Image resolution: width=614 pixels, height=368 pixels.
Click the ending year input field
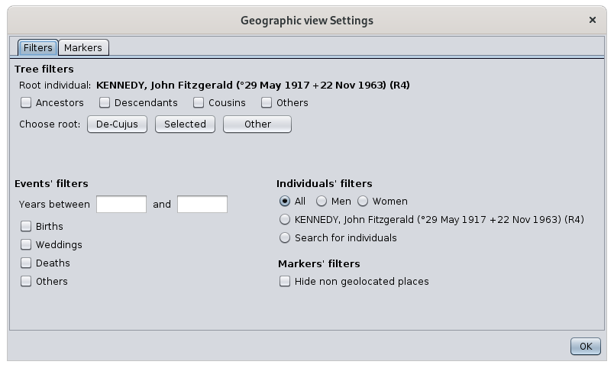(x=202, y=204)
